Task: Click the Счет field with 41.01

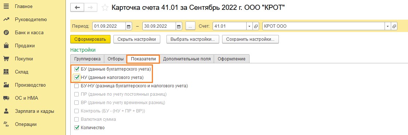Action: coord(230,26)
